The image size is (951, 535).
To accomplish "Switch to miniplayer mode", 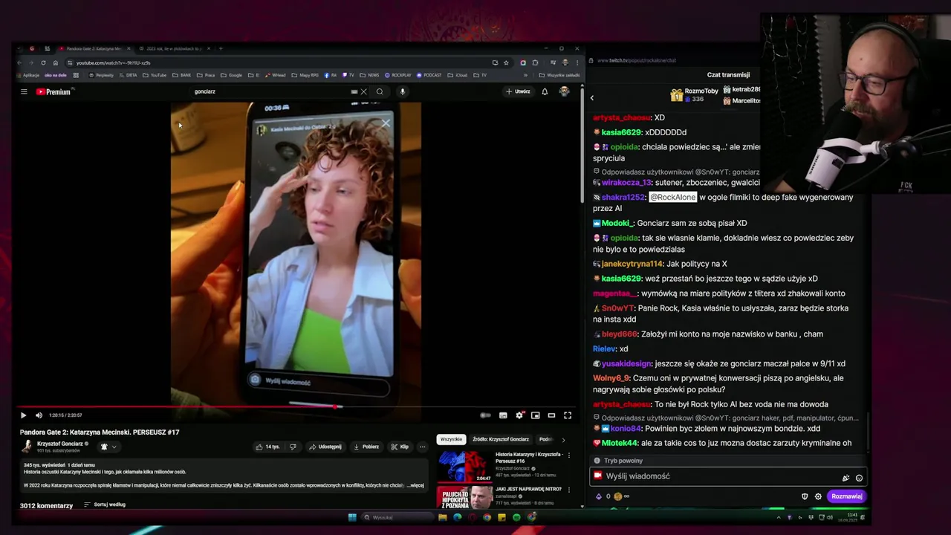I will (x=535, y=415).
